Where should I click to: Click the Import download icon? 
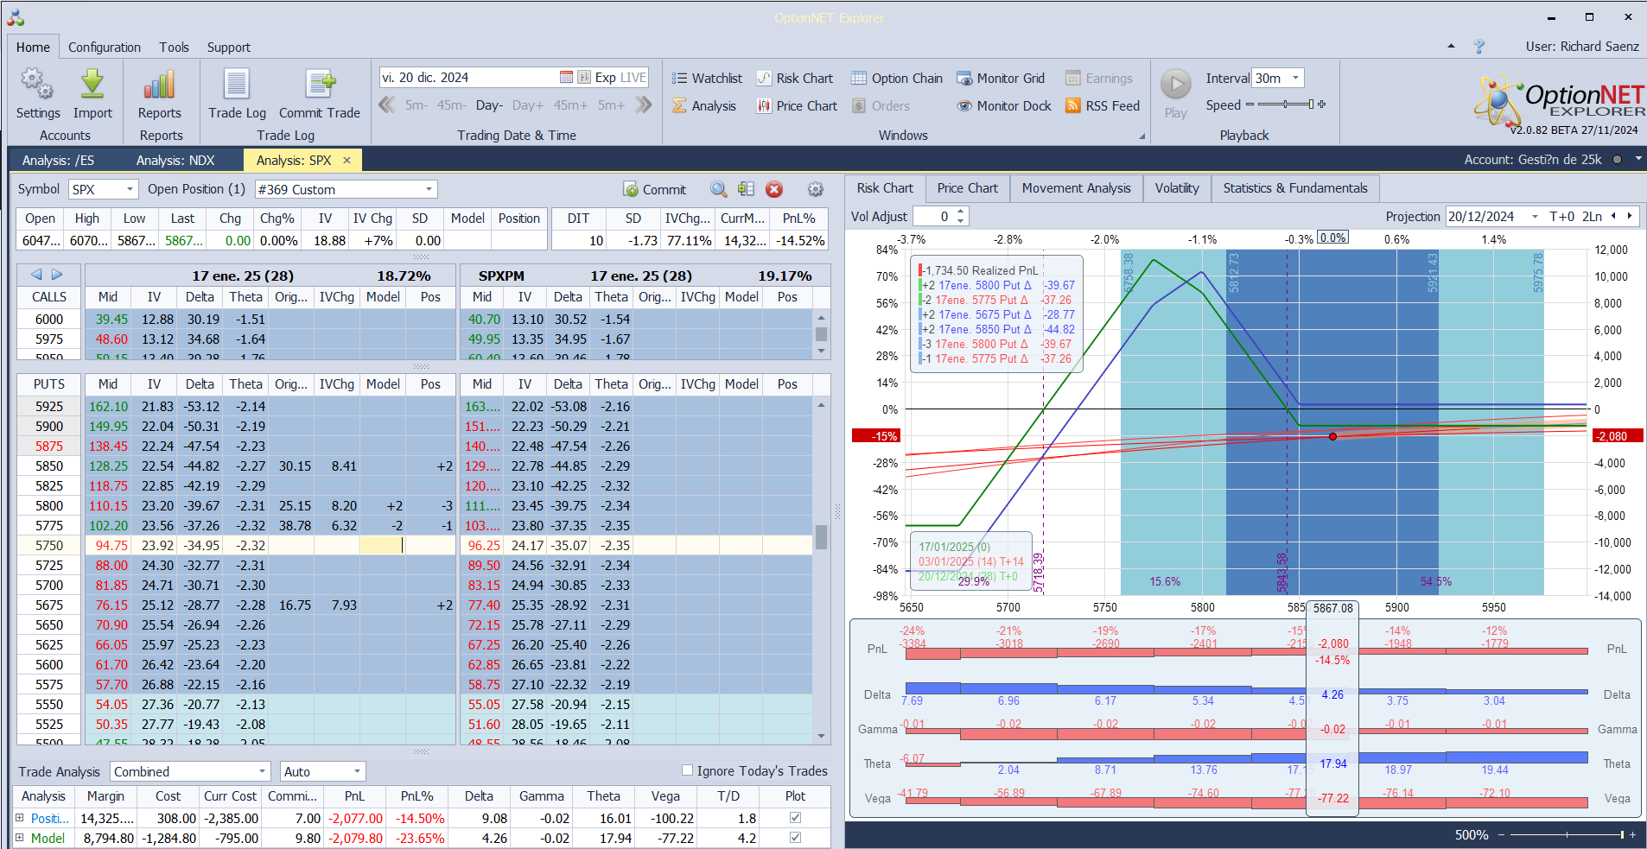(92, 85)
